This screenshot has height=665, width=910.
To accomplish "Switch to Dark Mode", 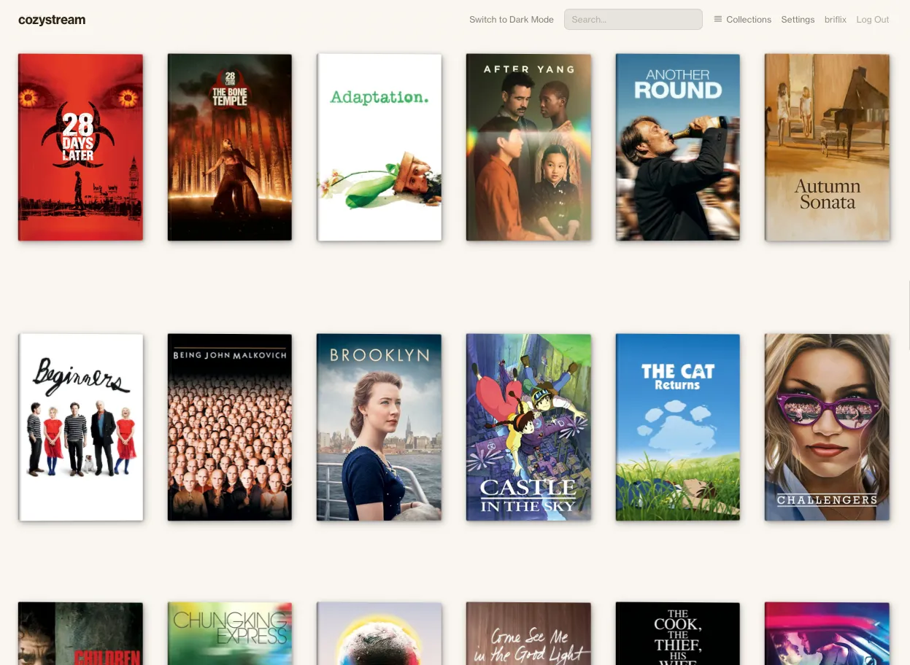I will [x=511, y=19].
